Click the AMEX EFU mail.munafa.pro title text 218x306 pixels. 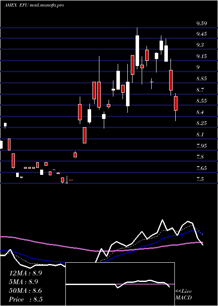(34, 5)
